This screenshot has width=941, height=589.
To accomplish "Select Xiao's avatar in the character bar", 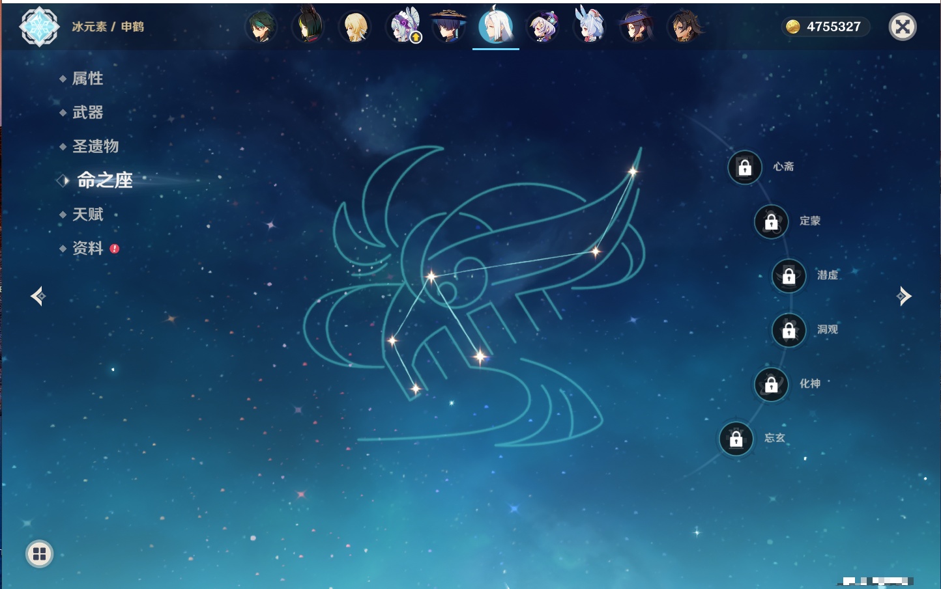I will tap(261, 27).
